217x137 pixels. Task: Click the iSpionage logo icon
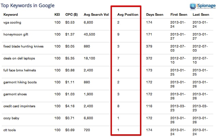(x=193, y=6)
